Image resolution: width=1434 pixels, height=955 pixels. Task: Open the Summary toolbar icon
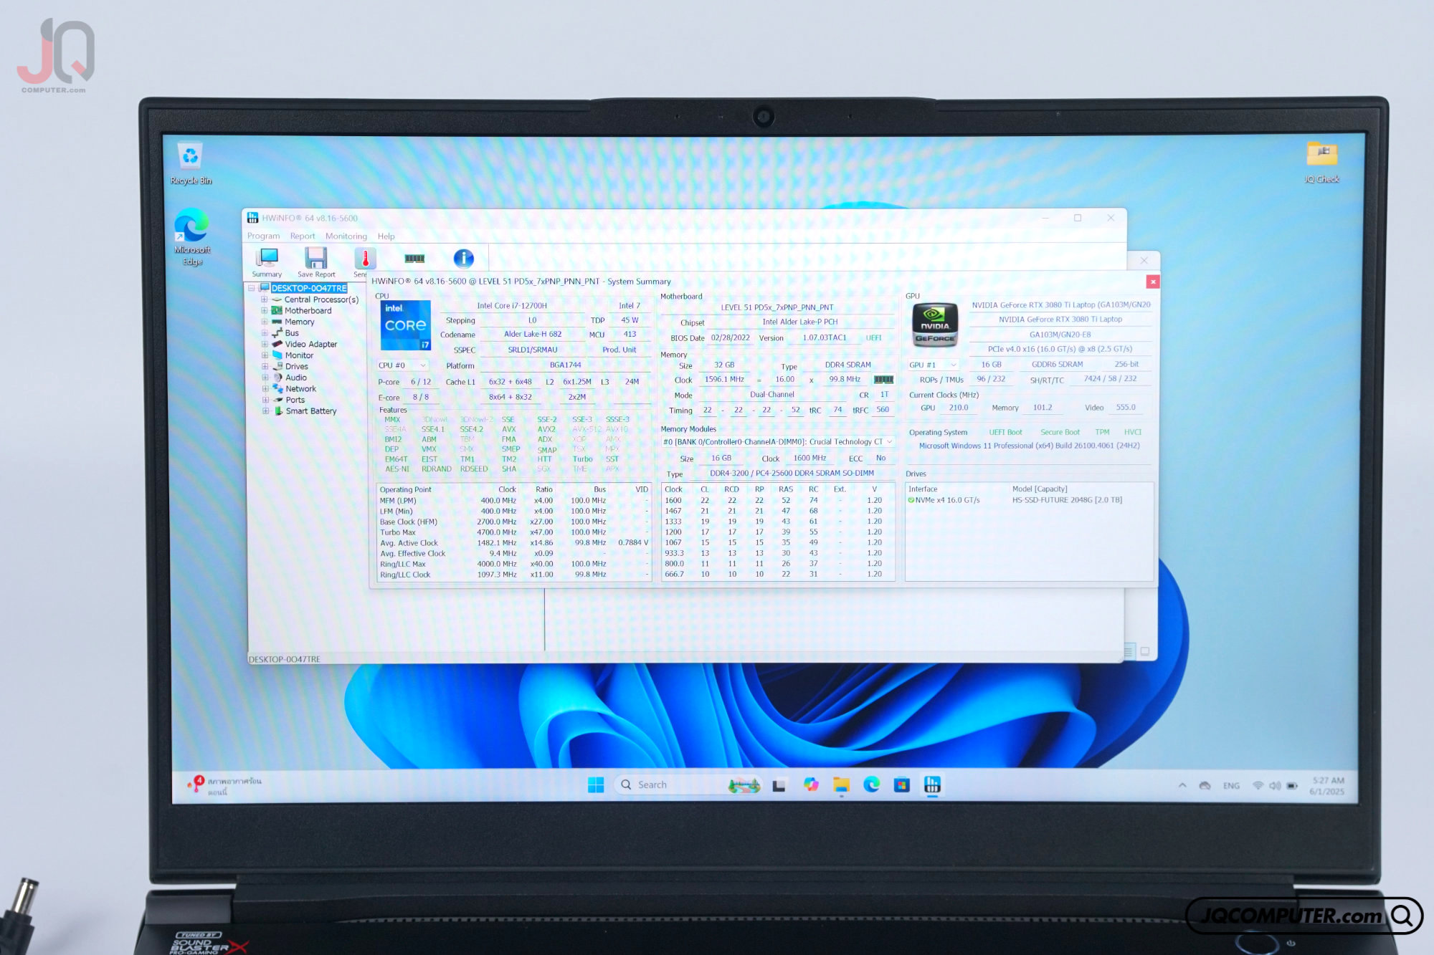pyautogui.click(x=267, y=262)
